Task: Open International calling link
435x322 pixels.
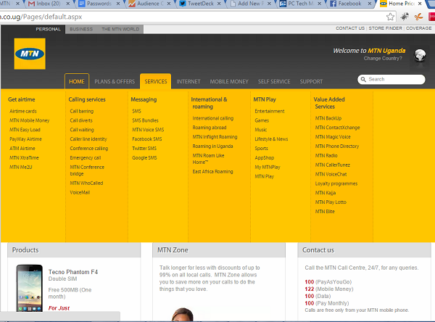Action: click(x=212, y=118)
